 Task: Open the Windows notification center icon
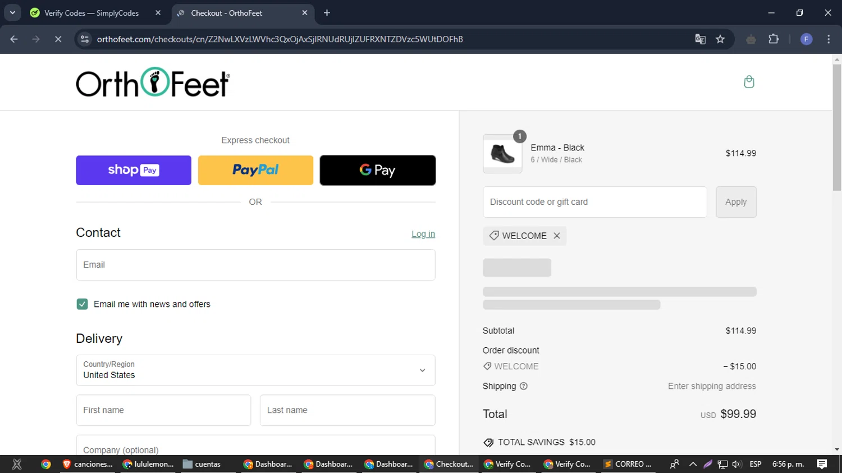(x=822, y=464)
